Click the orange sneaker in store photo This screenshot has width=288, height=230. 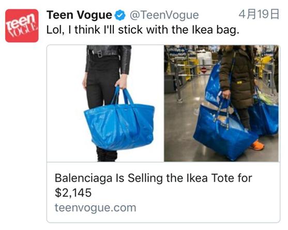(x=257, y=146)
